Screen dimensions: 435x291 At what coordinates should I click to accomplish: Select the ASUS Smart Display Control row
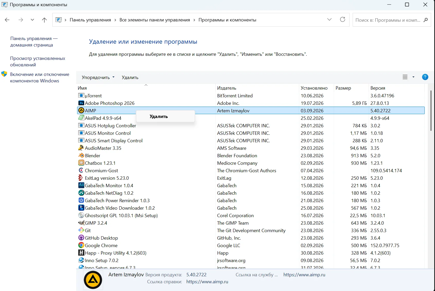tap(251, 140)
